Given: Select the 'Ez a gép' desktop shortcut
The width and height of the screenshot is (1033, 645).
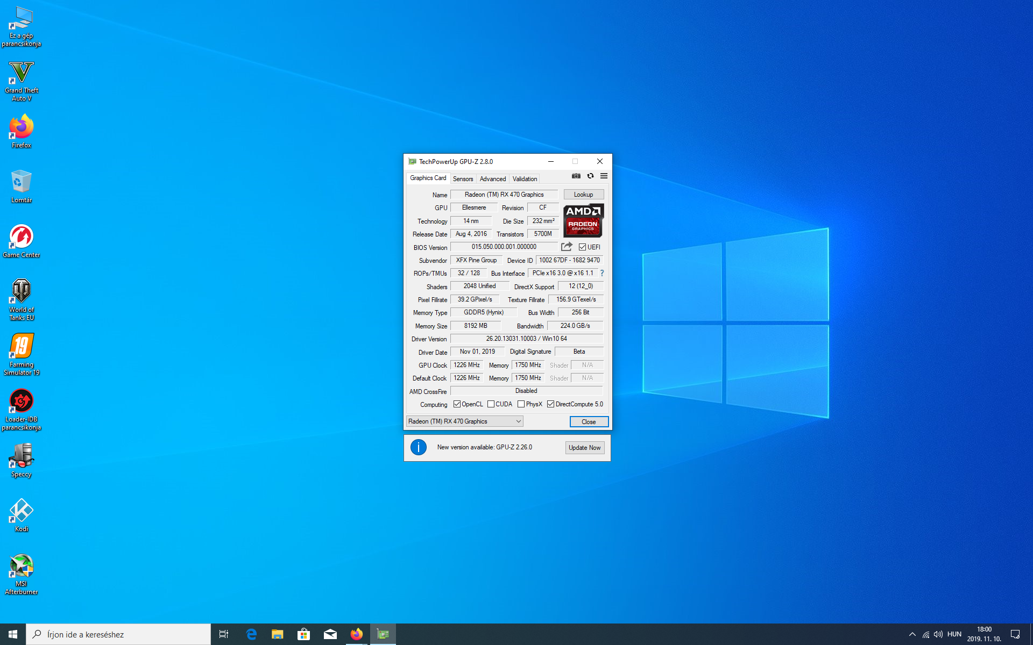Looking at the screenshot, I should pyautogui.click(x=22, y=26).
